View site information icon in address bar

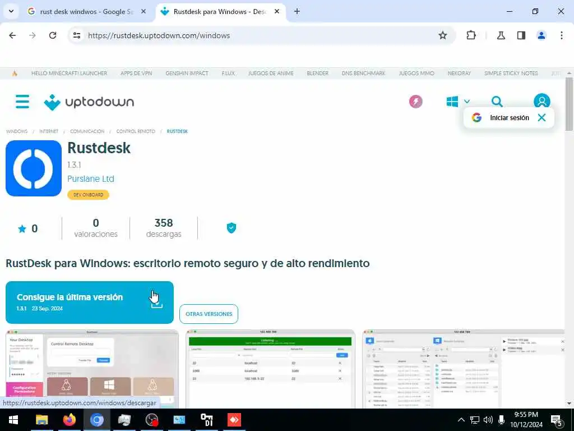(x=76, y=35)
